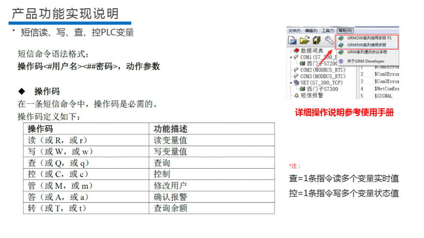Click the 帮助(H) menu
424x238 pixels.
(345, 31)
